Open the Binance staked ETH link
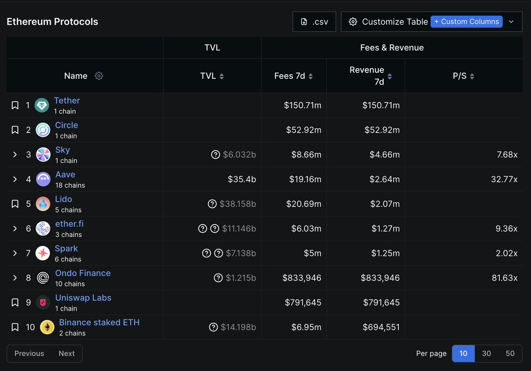The height and width of the screenshot is (371, 531). (x=99, y=322)
